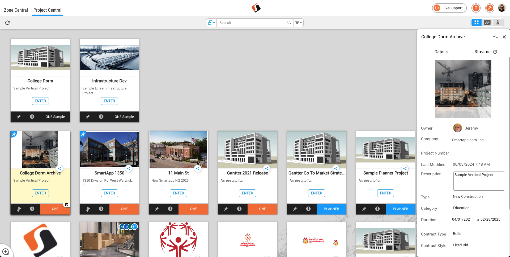Open the filter options dropdown

click(299, 23)
